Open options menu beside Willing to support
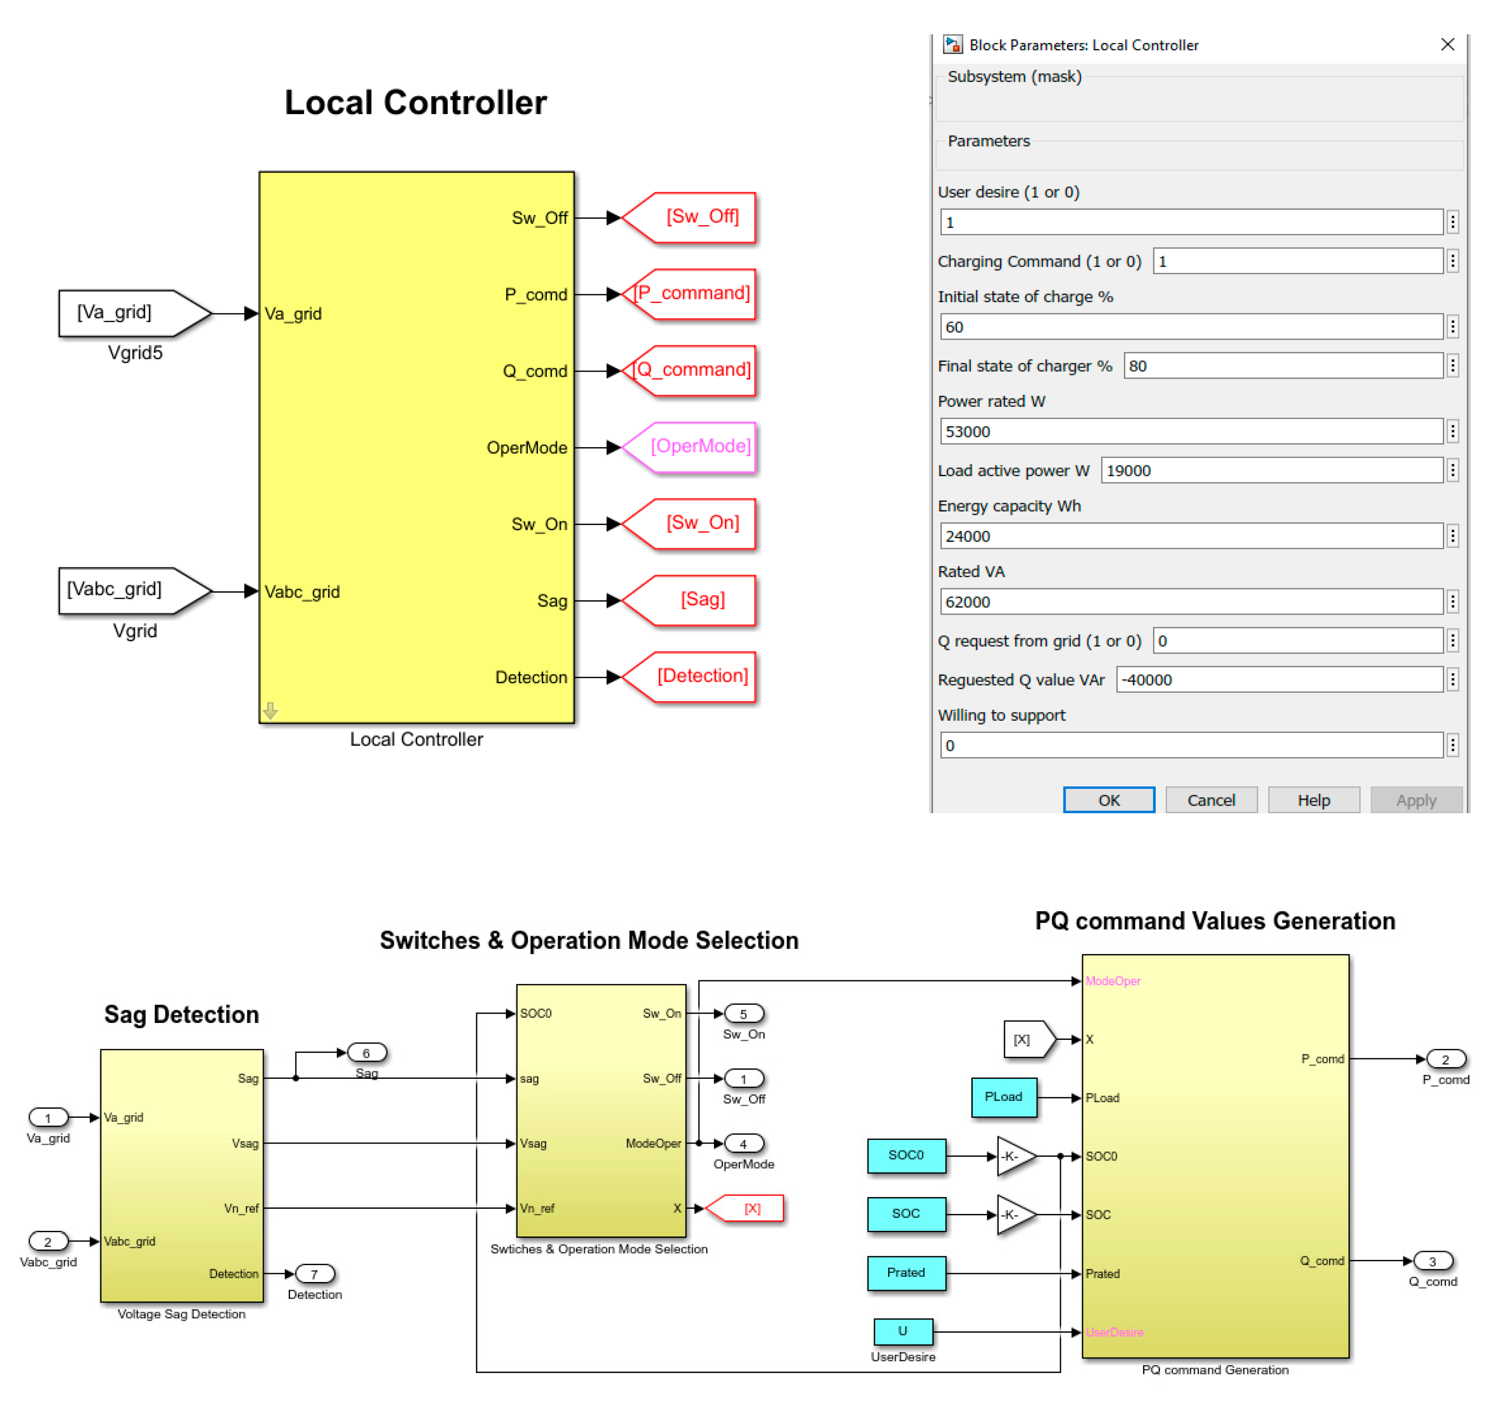The image size is (1499, 1404). coord(1452,745)
